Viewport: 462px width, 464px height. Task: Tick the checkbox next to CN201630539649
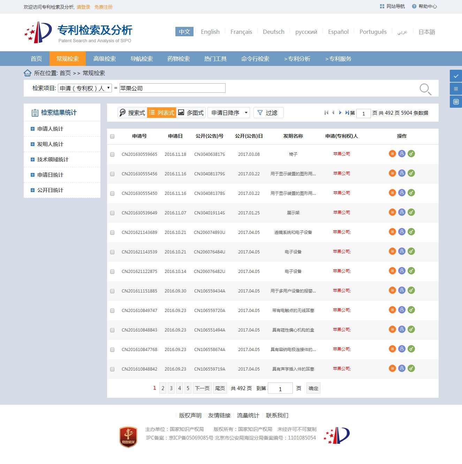[x=112, y=213]
